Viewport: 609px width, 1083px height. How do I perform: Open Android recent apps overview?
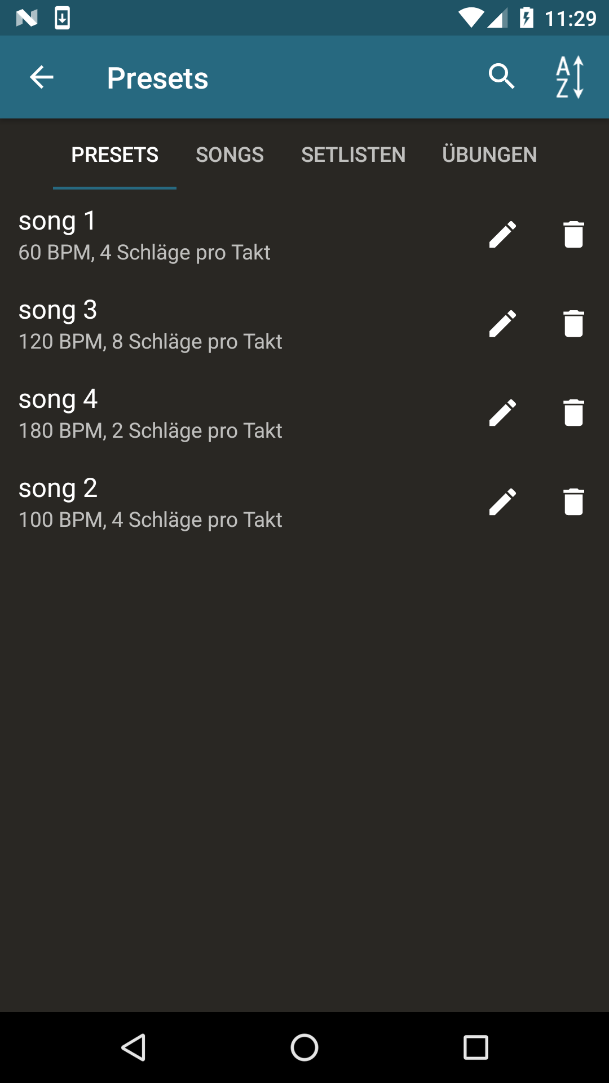[475, 1047]
